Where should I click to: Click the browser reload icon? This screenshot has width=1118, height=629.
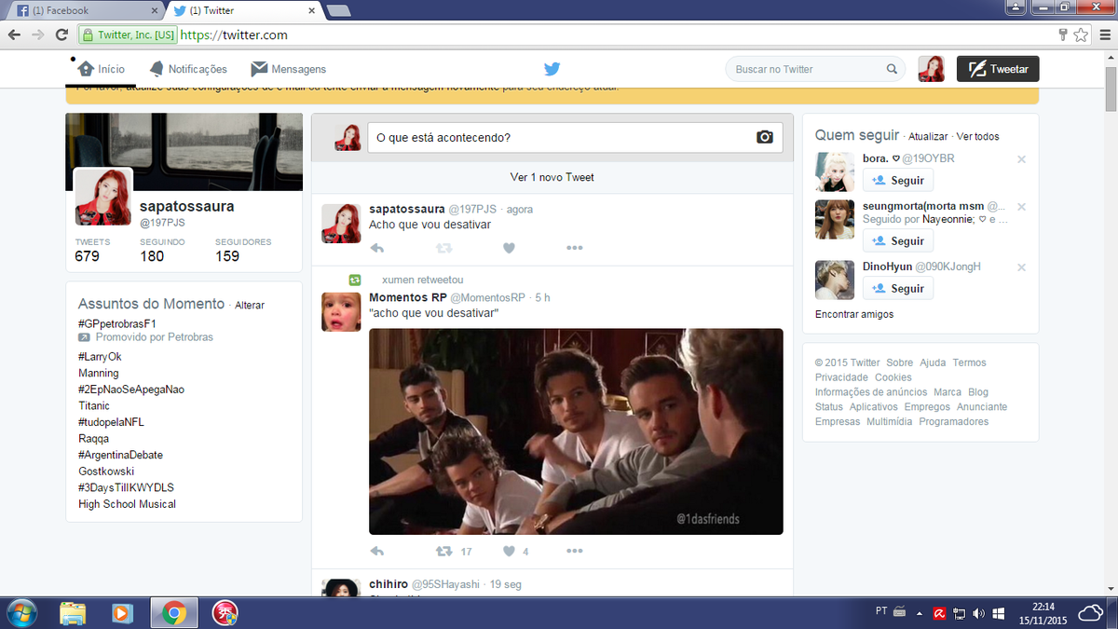pyautogui.click(x=61, y=34)
